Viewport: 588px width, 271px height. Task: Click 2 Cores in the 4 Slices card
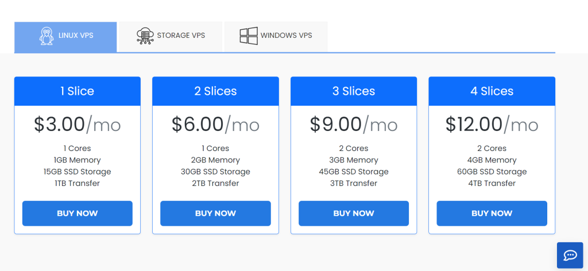(x=492, y=149)
